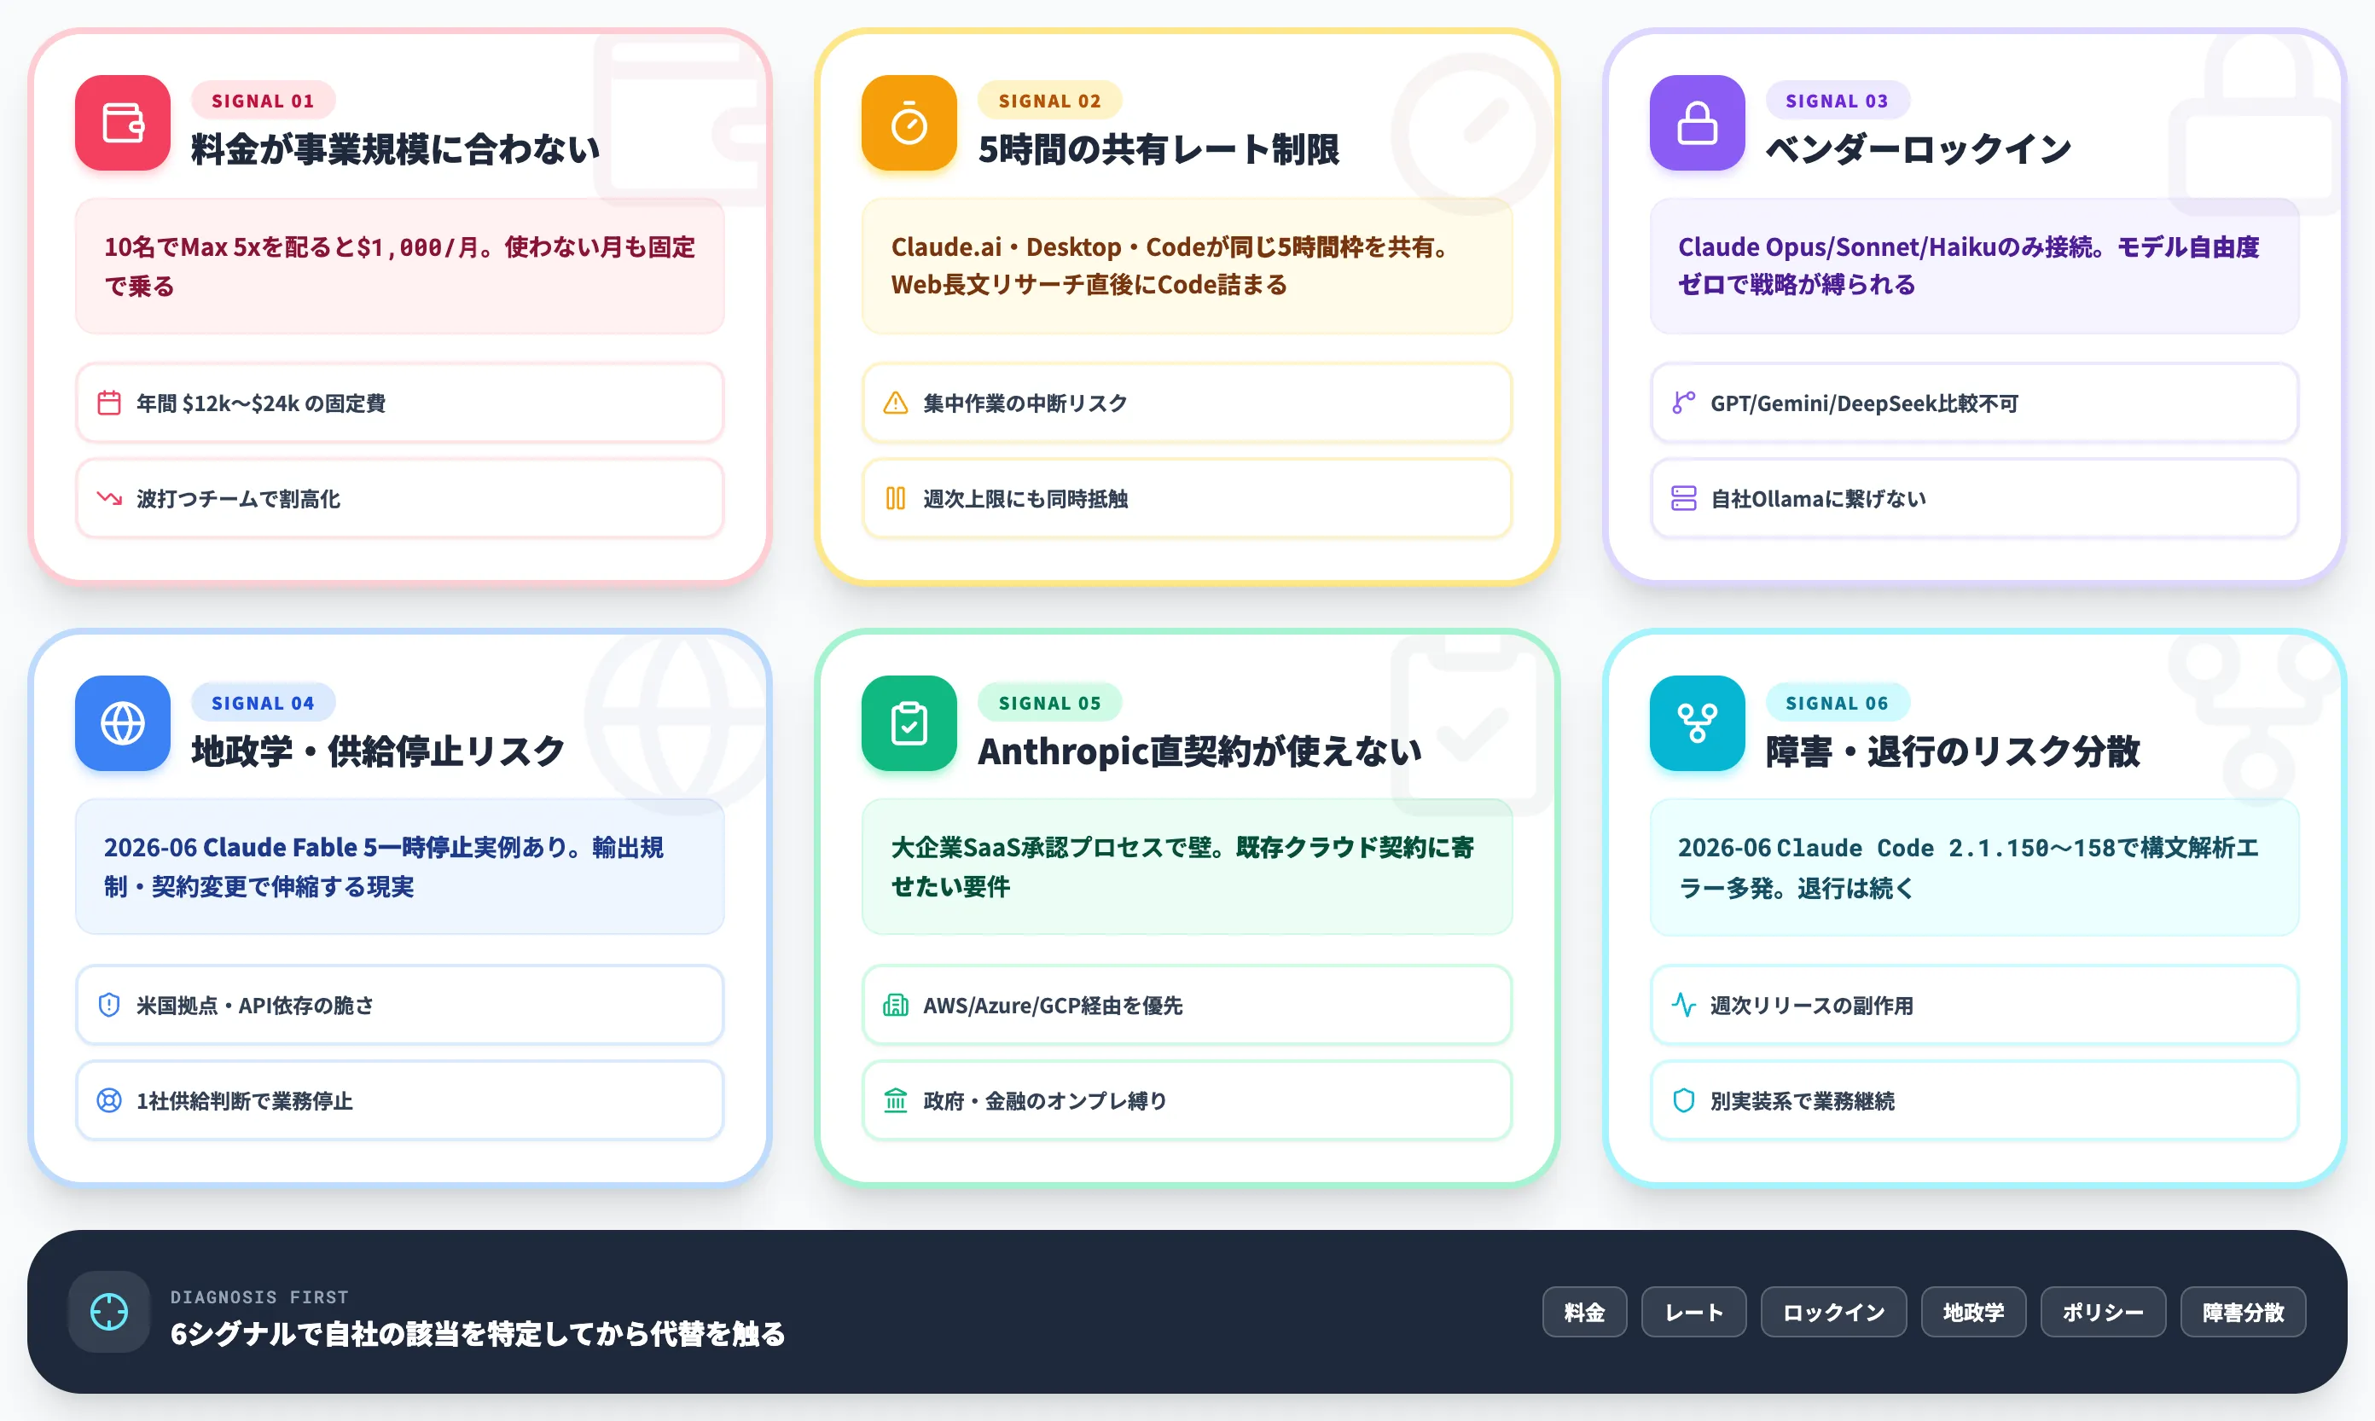This screenshot has height=1421, width=2375.
Task: Click the heading Anthropic直契約が使えない
Action: 1200,751
